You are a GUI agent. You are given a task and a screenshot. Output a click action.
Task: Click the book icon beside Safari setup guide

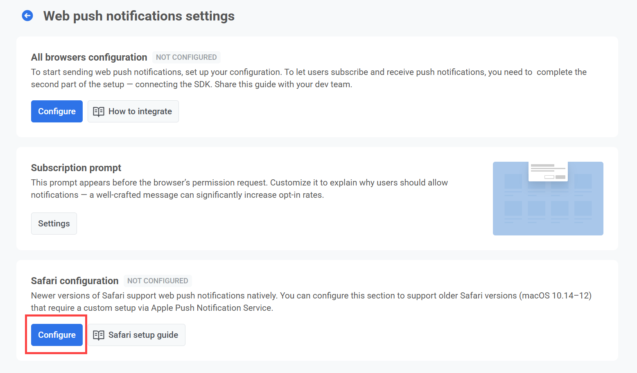click(x=99, y=335)
